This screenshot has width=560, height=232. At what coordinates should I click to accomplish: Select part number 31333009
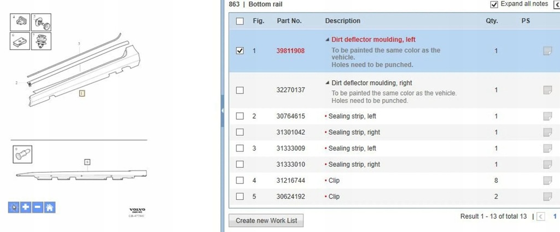point(291,148)
